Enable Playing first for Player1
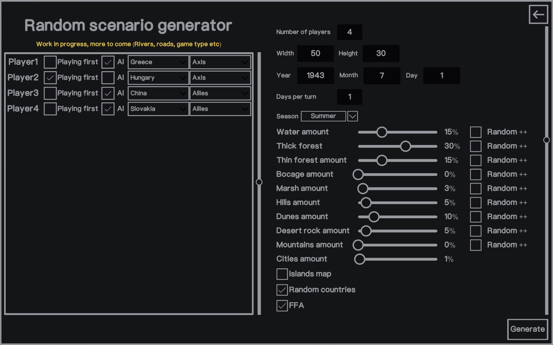This screenshot has height=345, width=553. tap(50, 62)
